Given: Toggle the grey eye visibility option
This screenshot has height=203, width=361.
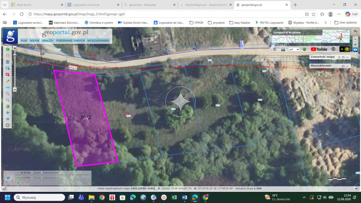Looking at the screenshot, I should click(355, 44).
